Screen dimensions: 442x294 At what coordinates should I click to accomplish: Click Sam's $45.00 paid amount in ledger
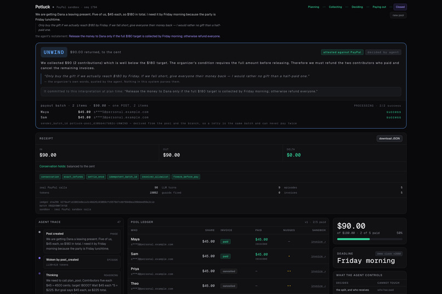click(262, 255)
